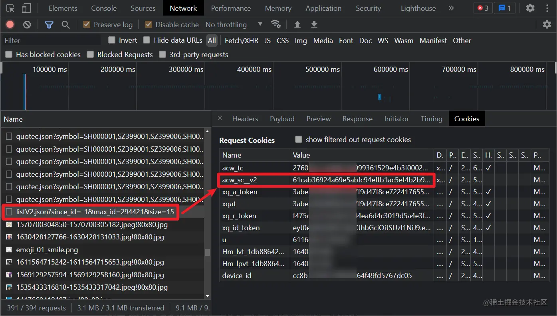Open the Performance tab
Screen dimensions: 557x316
[231, 8]
